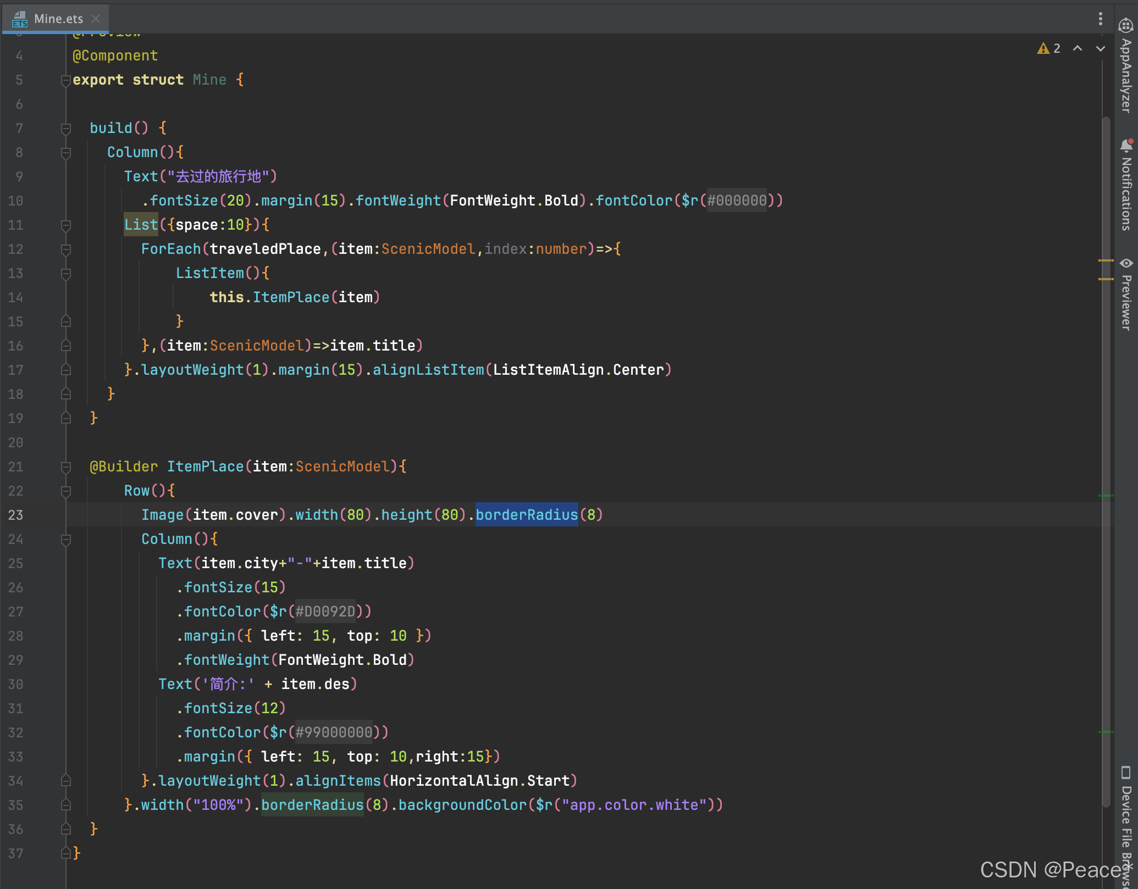Close the Mine.ets editor tab
Image resolution: width=1138 pixels, height=889 pixels.
(96, 19)
